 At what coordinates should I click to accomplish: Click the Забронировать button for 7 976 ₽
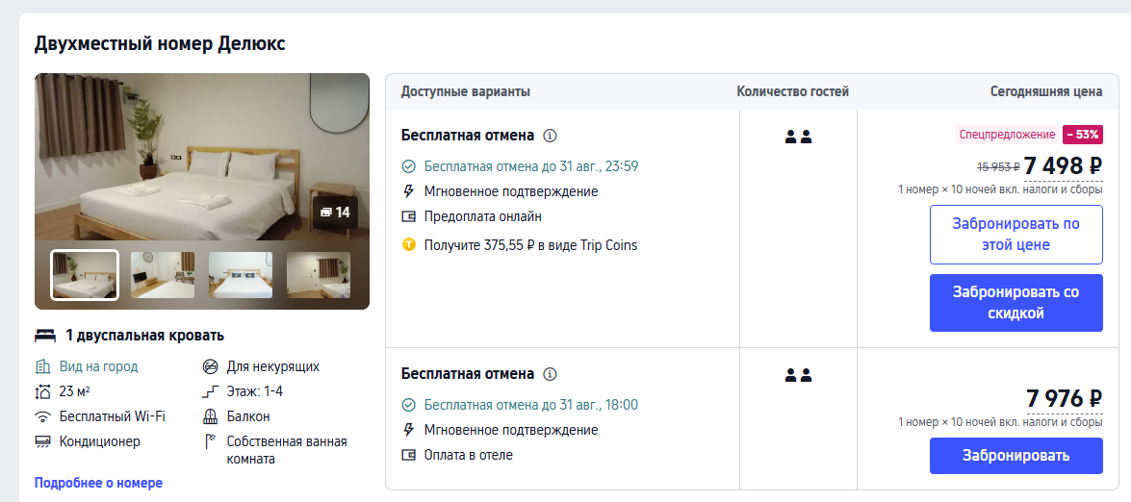pyautogui.click(x=1015, y=456)
